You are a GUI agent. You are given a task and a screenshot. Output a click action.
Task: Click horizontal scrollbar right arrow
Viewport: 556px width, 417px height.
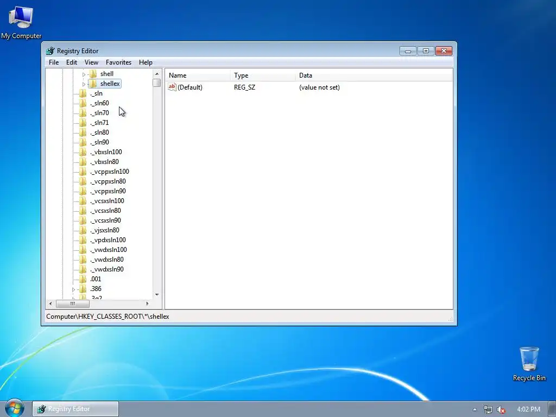coord(148,304)
